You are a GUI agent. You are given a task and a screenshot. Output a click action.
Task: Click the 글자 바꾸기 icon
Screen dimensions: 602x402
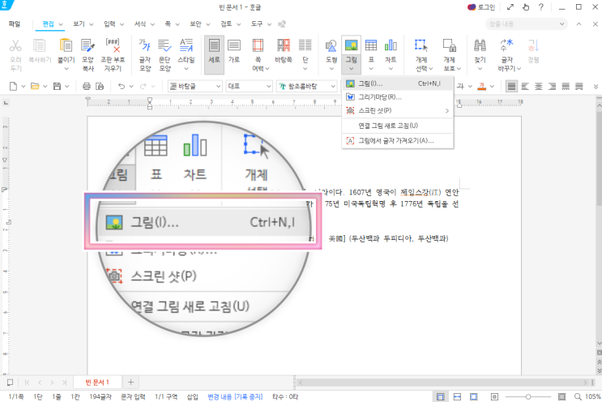[x=506, y=45]
